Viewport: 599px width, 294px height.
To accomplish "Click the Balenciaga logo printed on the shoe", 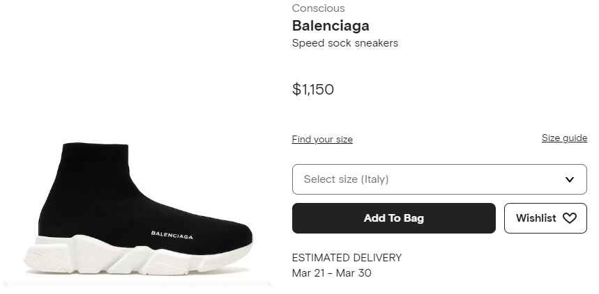I will (172, 234).
